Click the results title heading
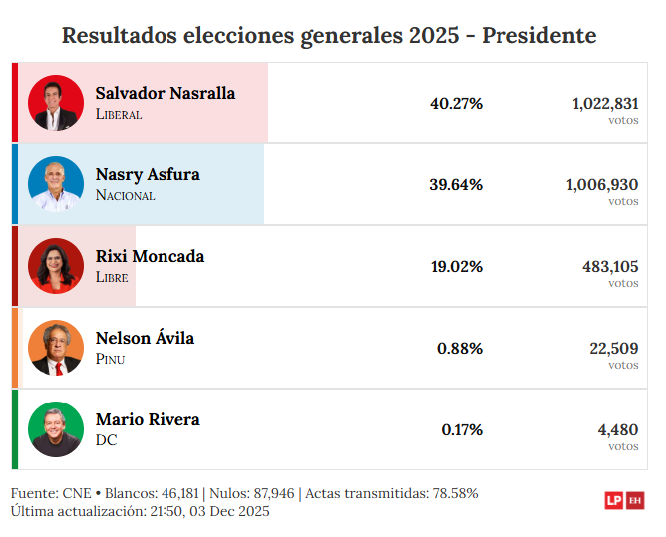Image resolution: width=666 pixels, height=537 pixels. [x=329, y=36]
